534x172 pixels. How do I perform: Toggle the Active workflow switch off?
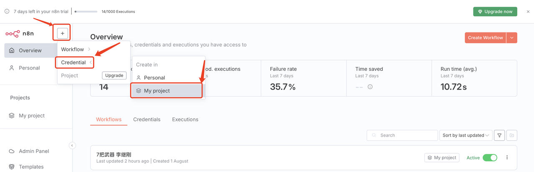point(490,158)
